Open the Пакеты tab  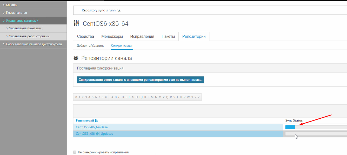168,36
